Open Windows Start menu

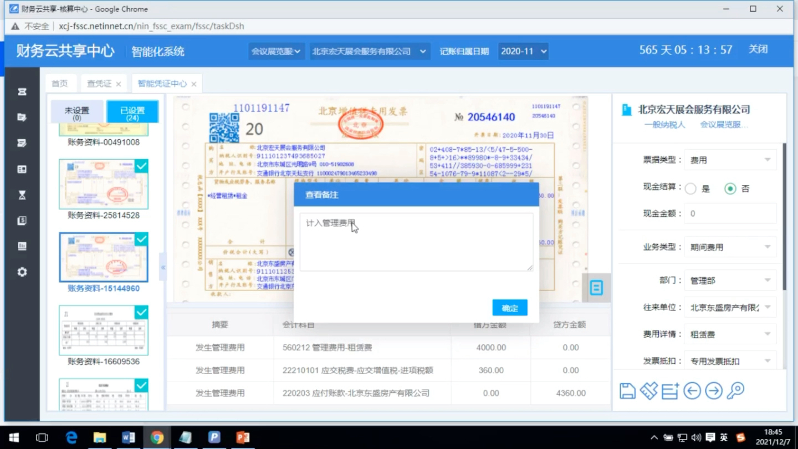(x=14, y=437)
